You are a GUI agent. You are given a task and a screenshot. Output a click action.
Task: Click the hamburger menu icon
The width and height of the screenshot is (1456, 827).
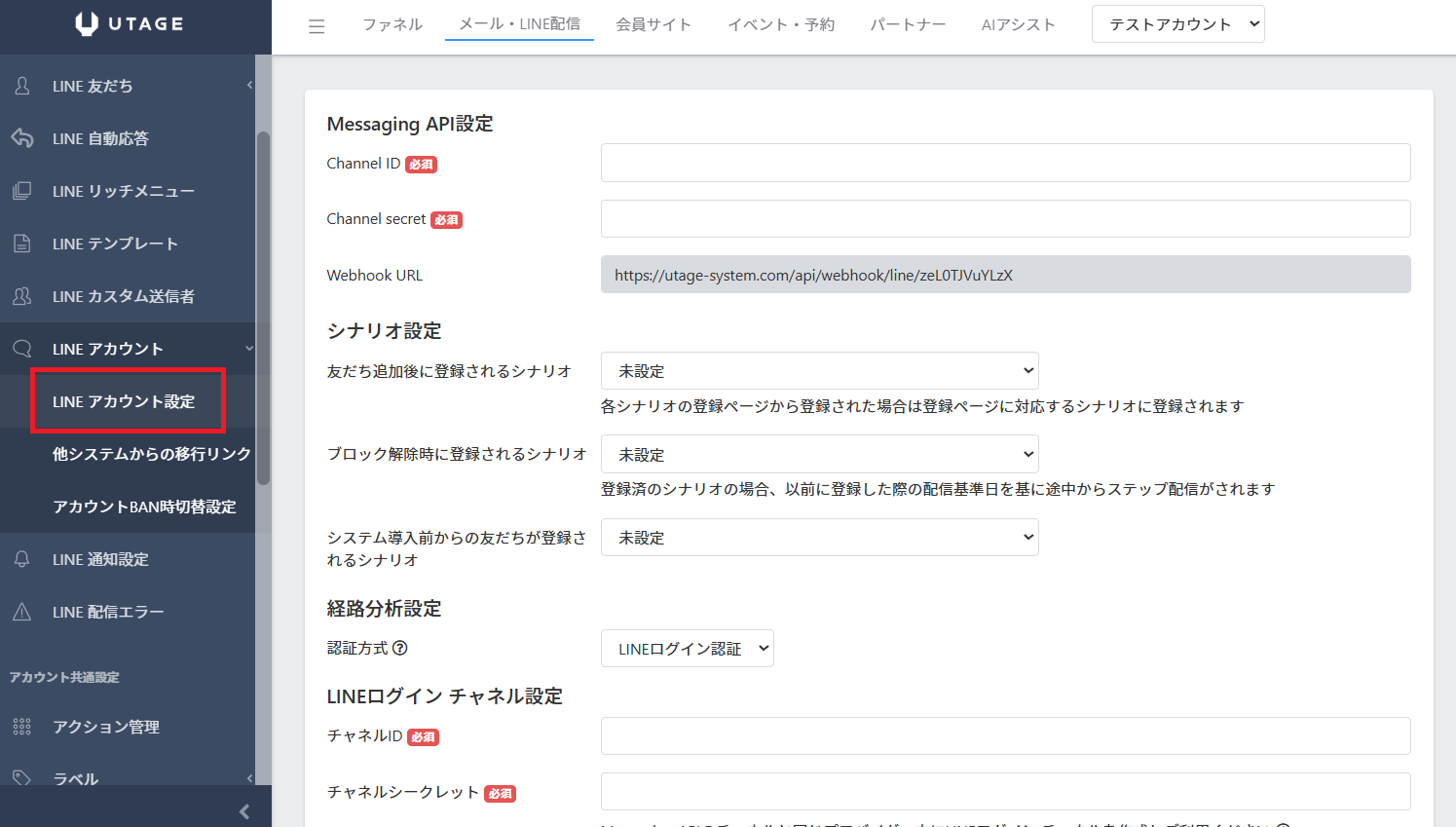(317, 26)
